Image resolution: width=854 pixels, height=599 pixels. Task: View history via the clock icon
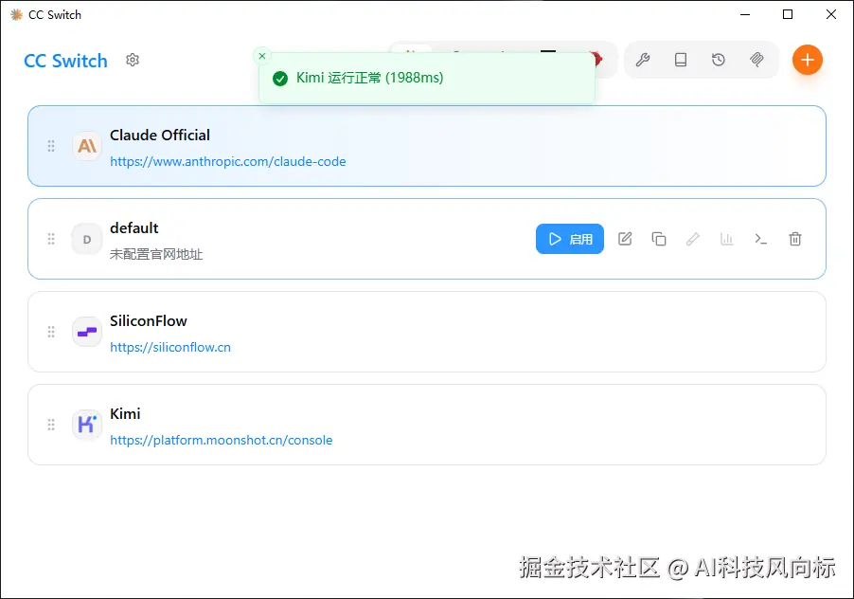[x=719, y=59]
